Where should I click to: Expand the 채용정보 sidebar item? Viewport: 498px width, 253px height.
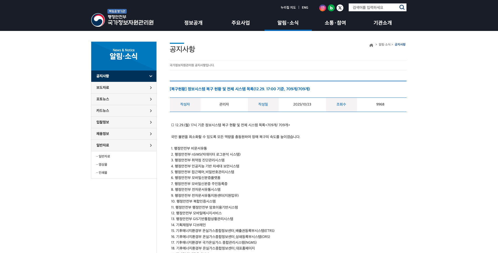pos(124,134)
